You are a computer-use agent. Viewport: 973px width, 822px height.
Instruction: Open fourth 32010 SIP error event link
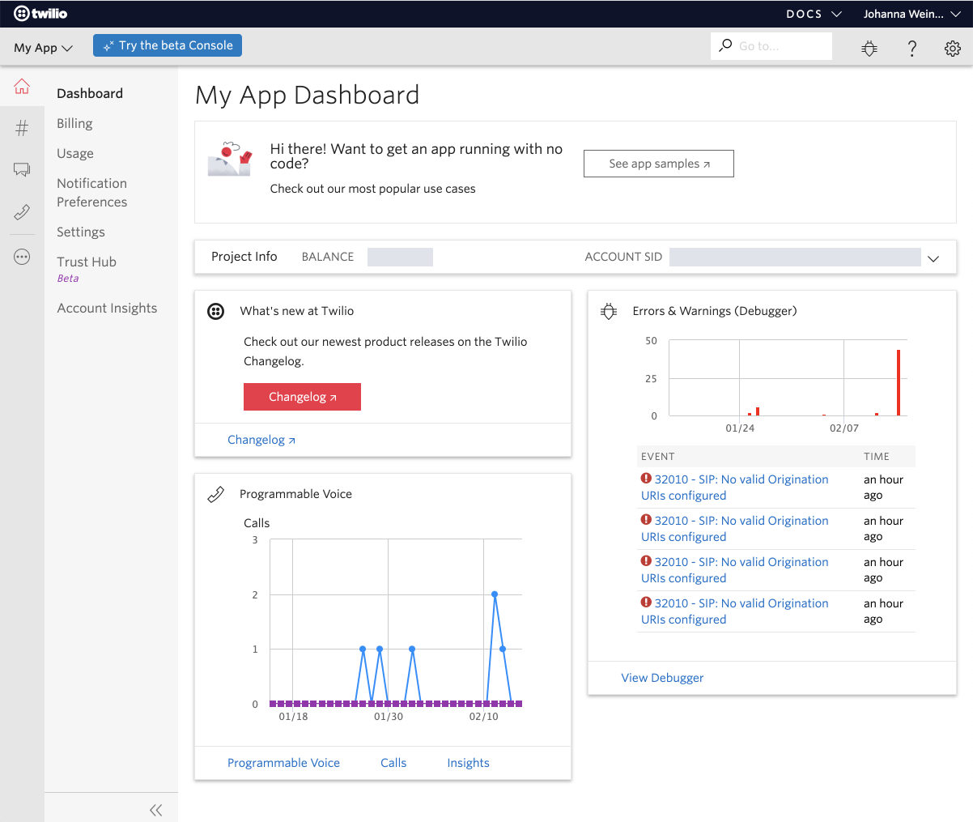point(735,611)
